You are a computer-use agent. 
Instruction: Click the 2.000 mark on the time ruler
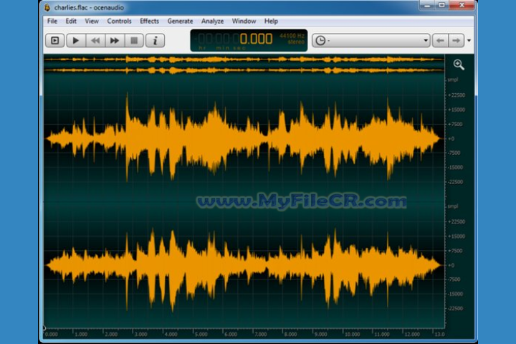pos(111,334)
